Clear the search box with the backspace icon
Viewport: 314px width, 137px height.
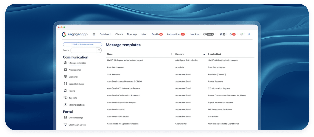coord(99,50)
